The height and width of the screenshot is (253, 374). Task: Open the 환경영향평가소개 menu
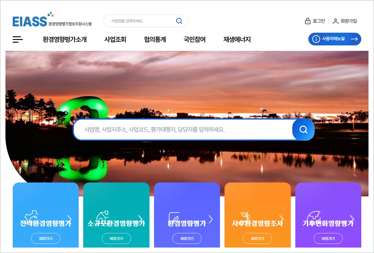point(65,39)
